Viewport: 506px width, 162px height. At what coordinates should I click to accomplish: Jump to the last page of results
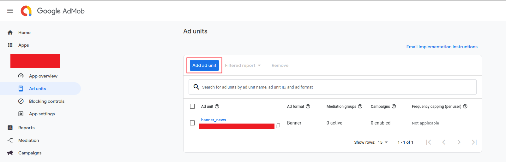pyautogui.click(x=474, y=142)
